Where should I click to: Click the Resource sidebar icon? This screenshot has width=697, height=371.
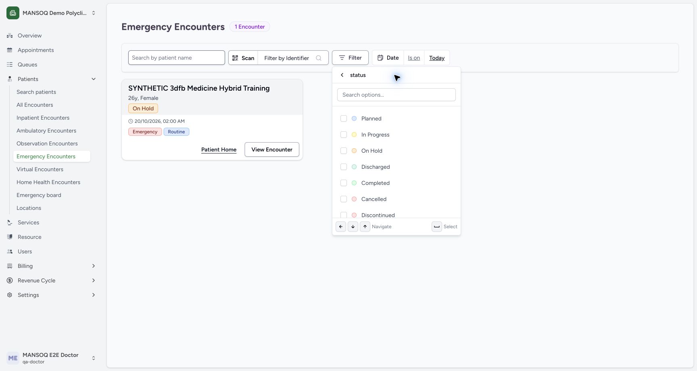[x=10, y=237]
